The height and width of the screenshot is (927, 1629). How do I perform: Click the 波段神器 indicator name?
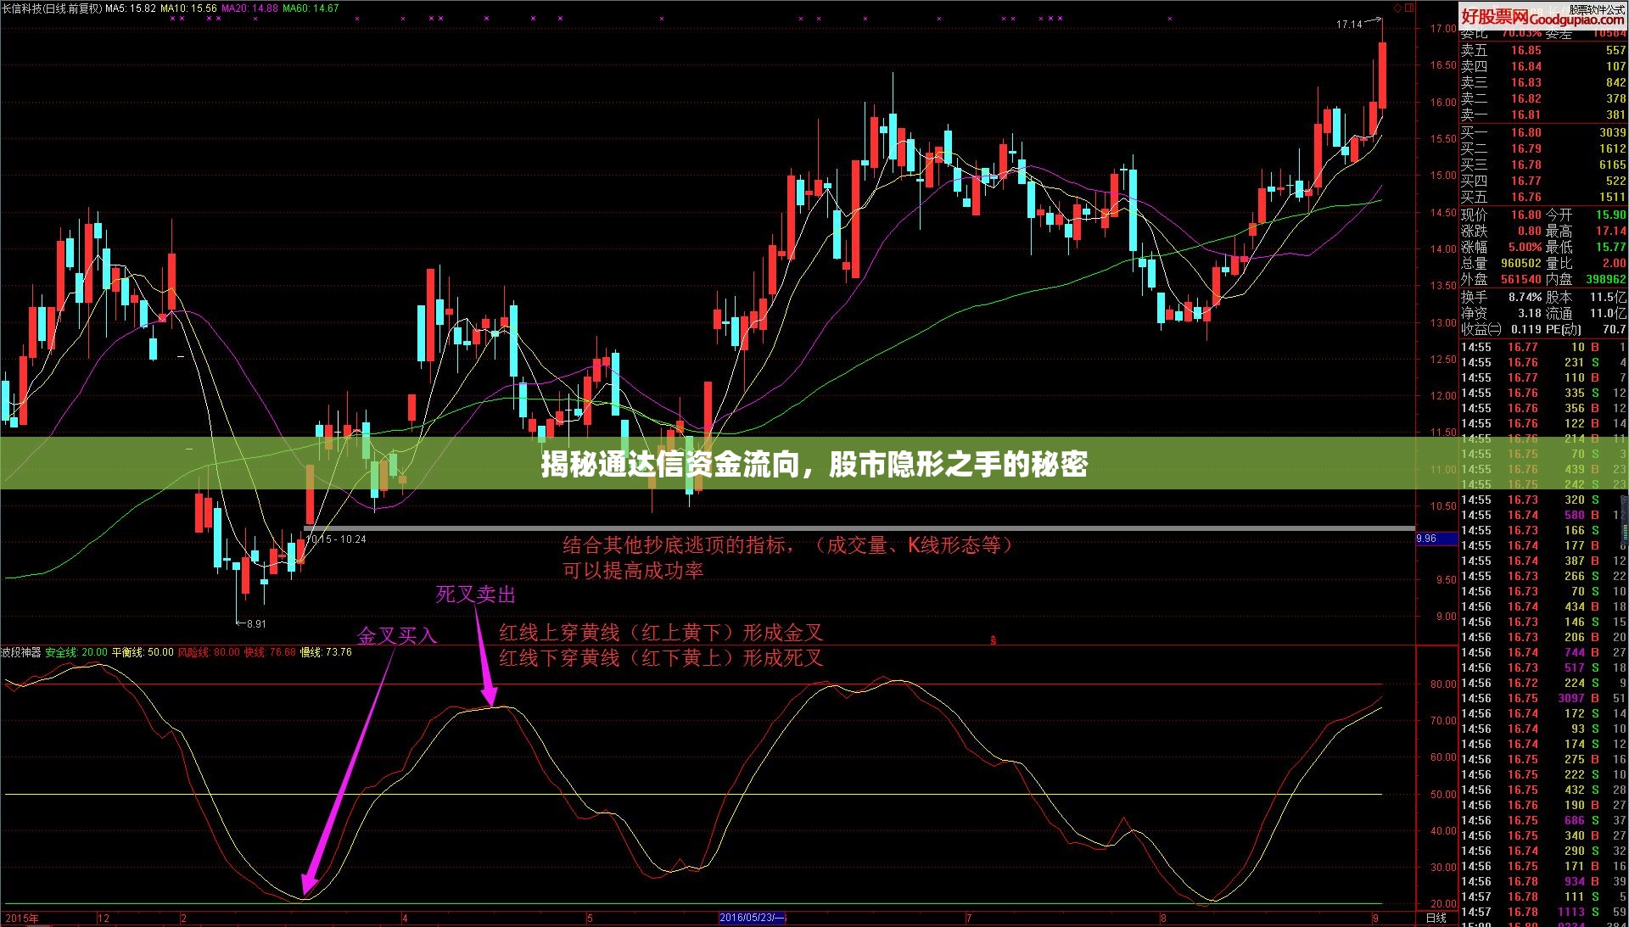(x=21, y=652)
